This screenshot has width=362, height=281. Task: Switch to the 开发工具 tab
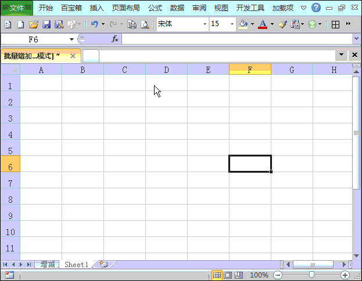coord(250,8)
